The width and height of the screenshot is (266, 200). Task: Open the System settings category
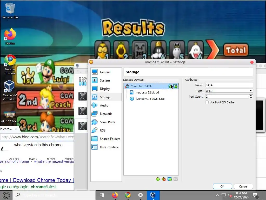click(x=106, y=80)
